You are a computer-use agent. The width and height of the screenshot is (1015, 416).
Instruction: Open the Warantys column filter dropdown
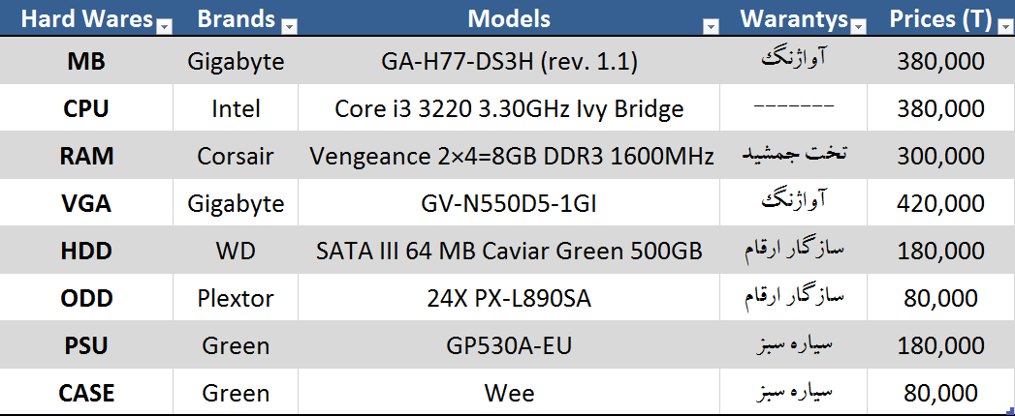coord(860,26)
